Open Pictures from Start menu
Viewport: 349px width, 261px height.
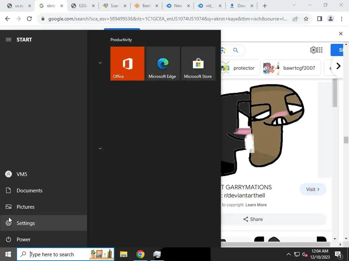point(43,207)
